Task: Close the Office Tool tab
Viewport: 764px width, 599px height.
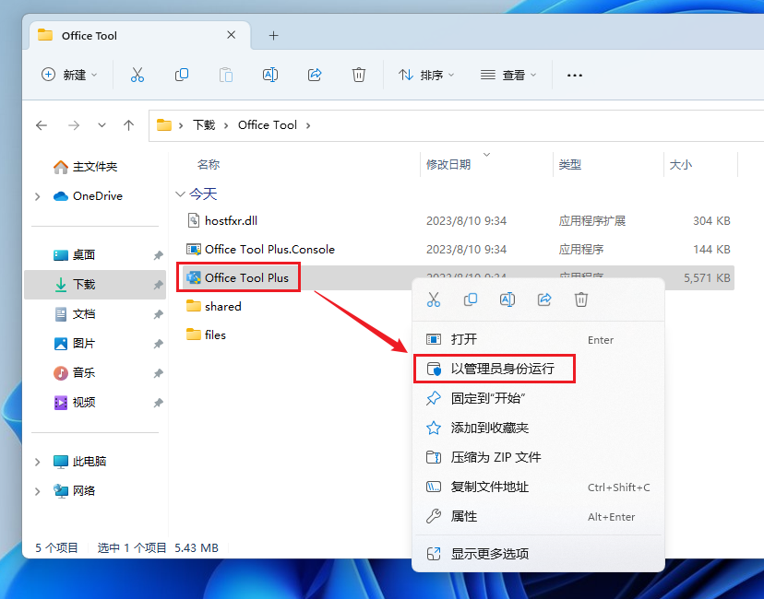Action: tap(232, 35)
